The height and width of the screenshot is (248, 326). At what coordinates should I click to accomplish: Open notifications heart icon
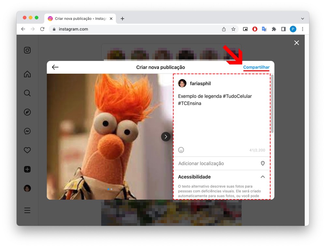coord(27,150)
